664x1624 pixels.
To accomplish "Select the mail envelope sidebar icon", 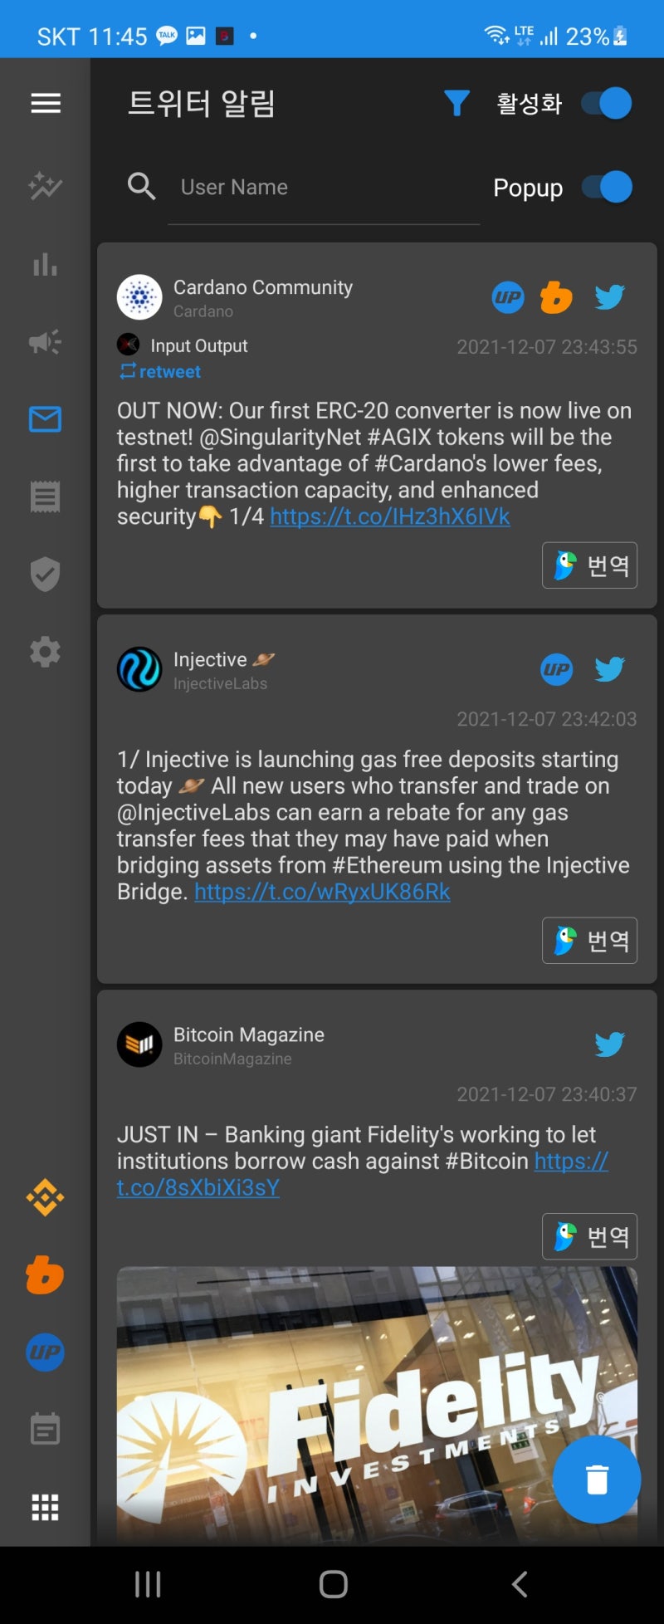I will 46,419.
